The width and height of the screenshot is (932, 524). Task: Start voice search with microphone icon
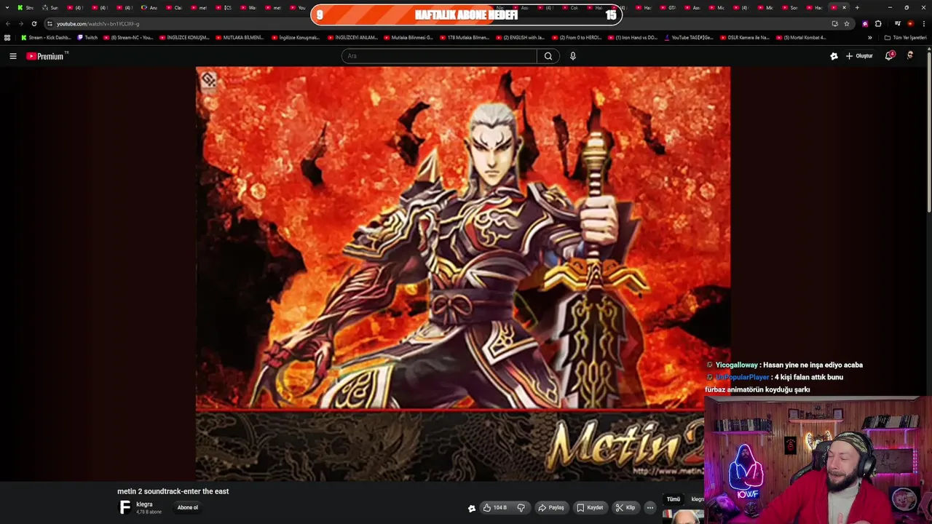coord(573,56)
